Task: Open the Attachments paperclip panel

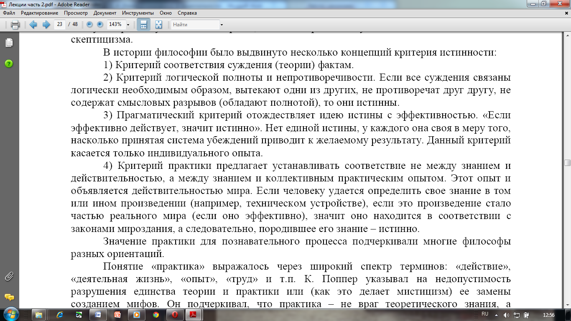Action: pyautogui.click(x=9, y=276)
